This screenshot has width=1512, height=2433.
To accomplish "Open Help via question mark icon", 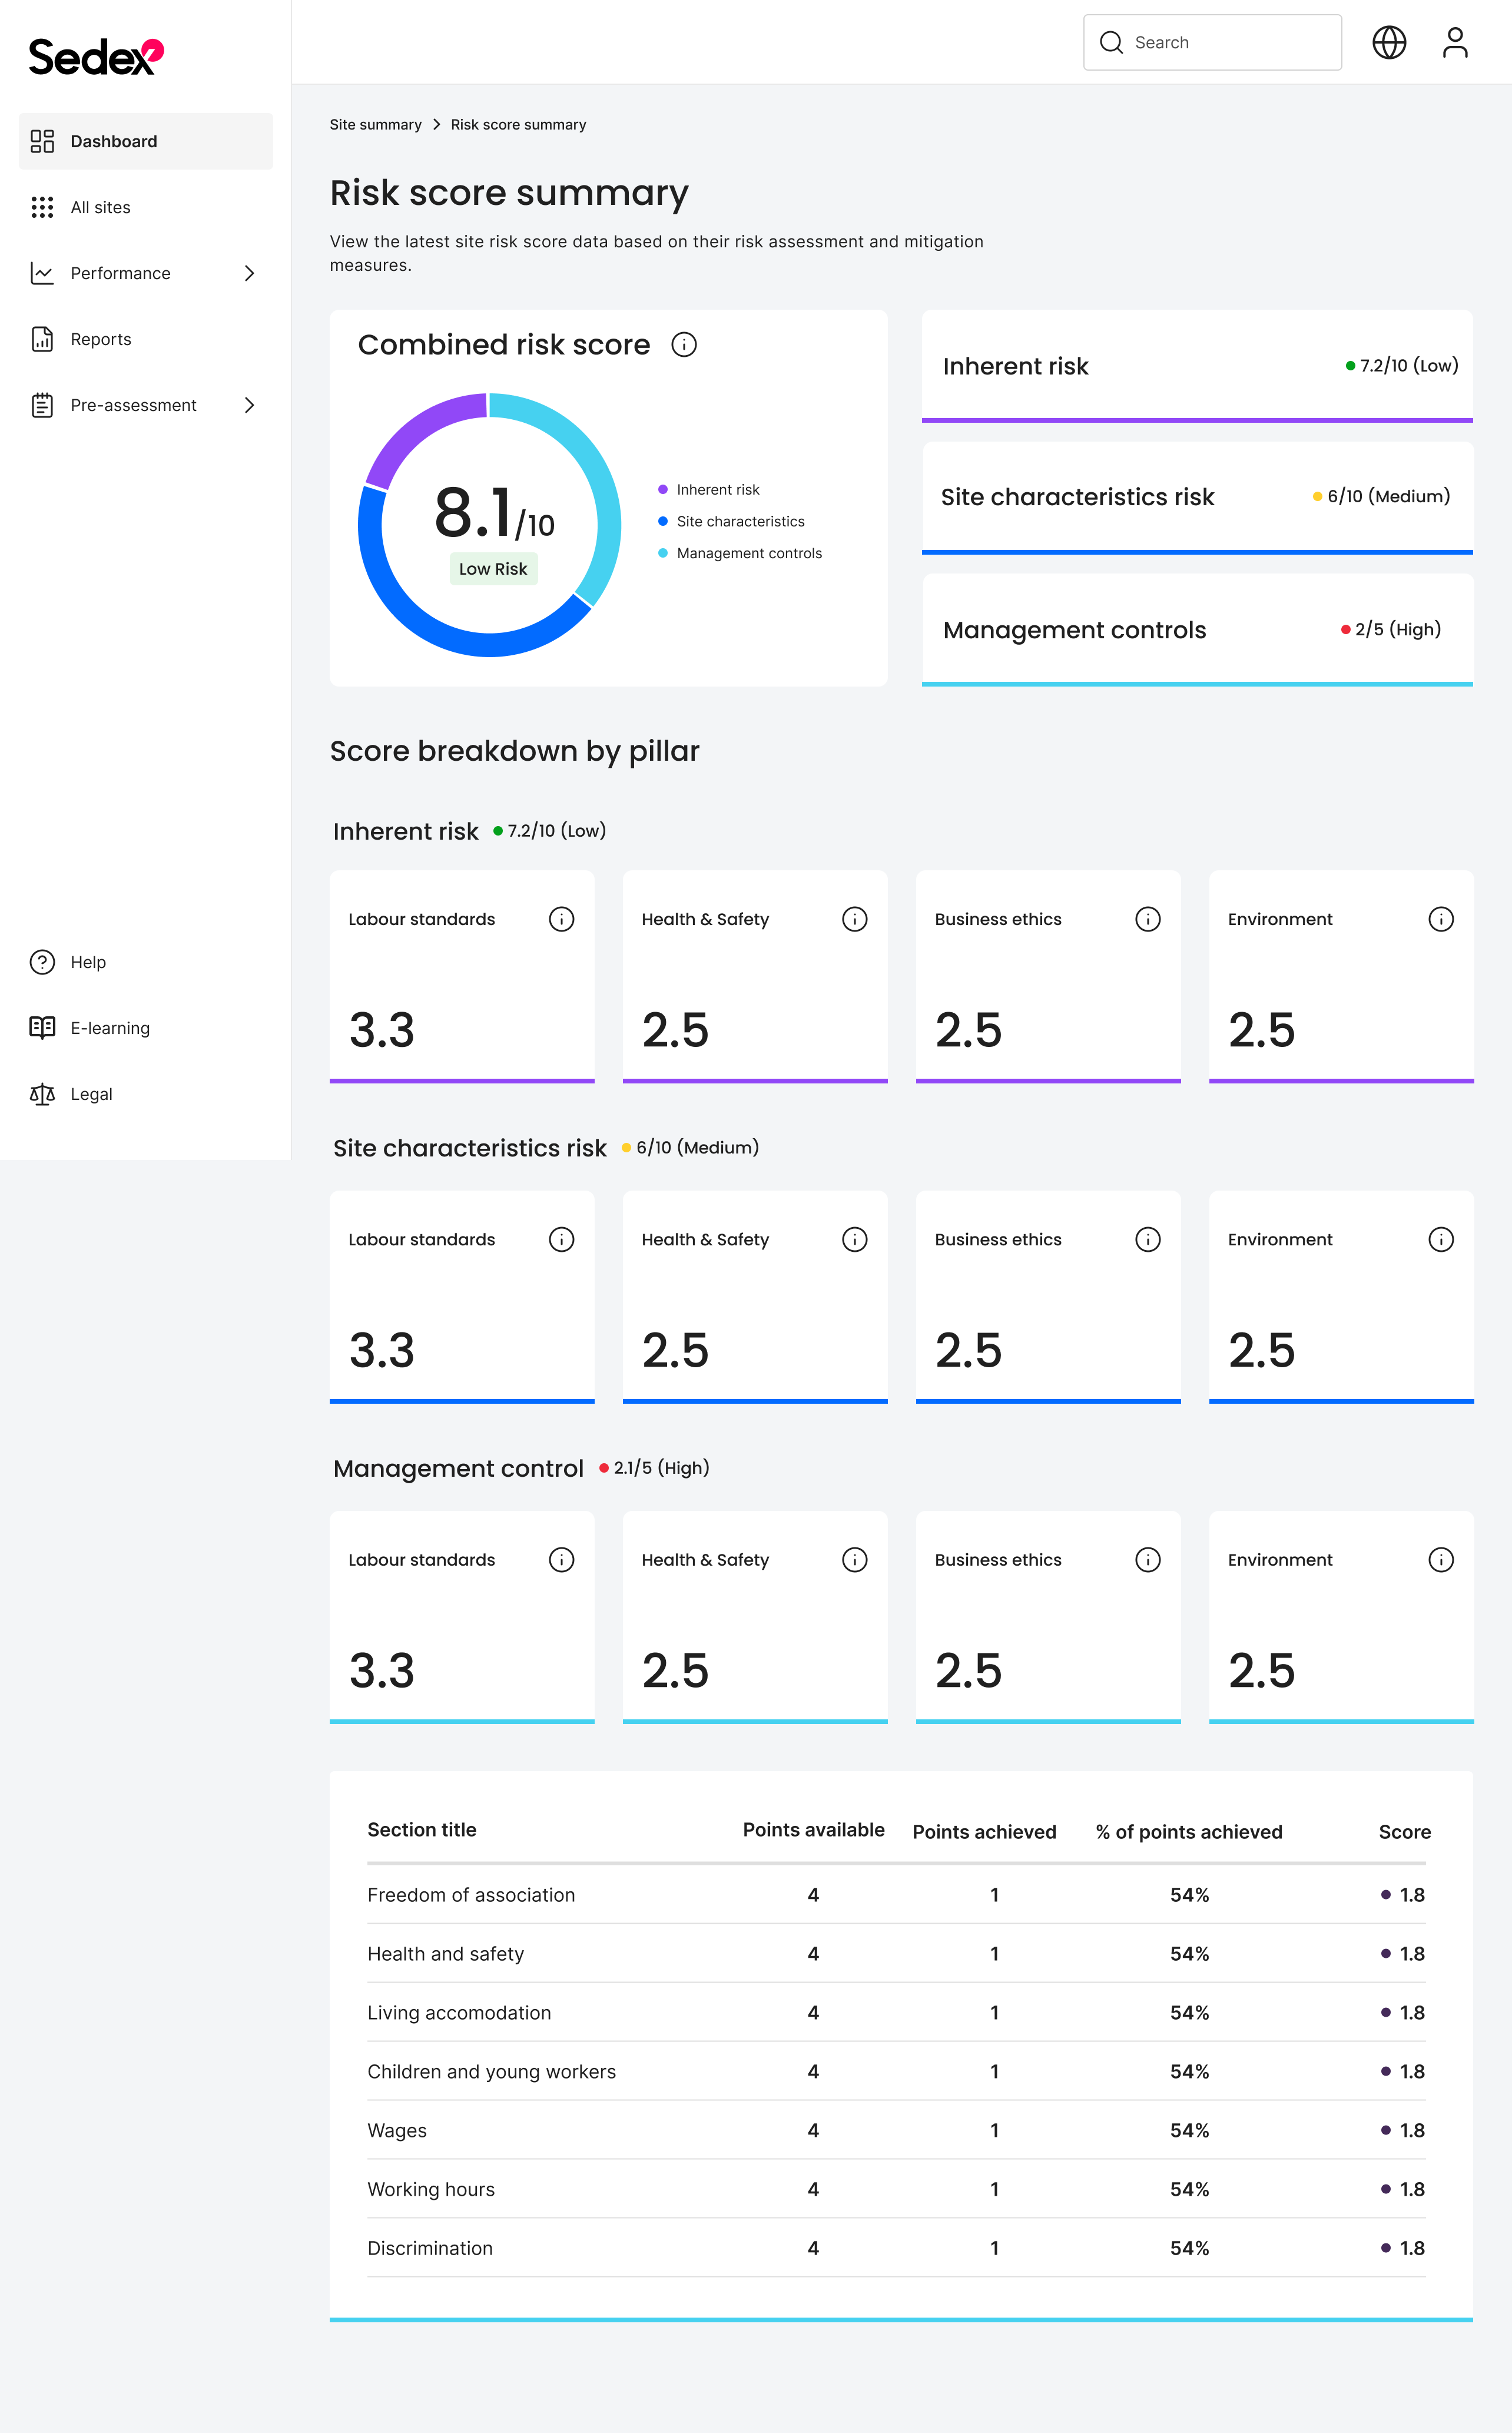I will click(x=42, y=962).
